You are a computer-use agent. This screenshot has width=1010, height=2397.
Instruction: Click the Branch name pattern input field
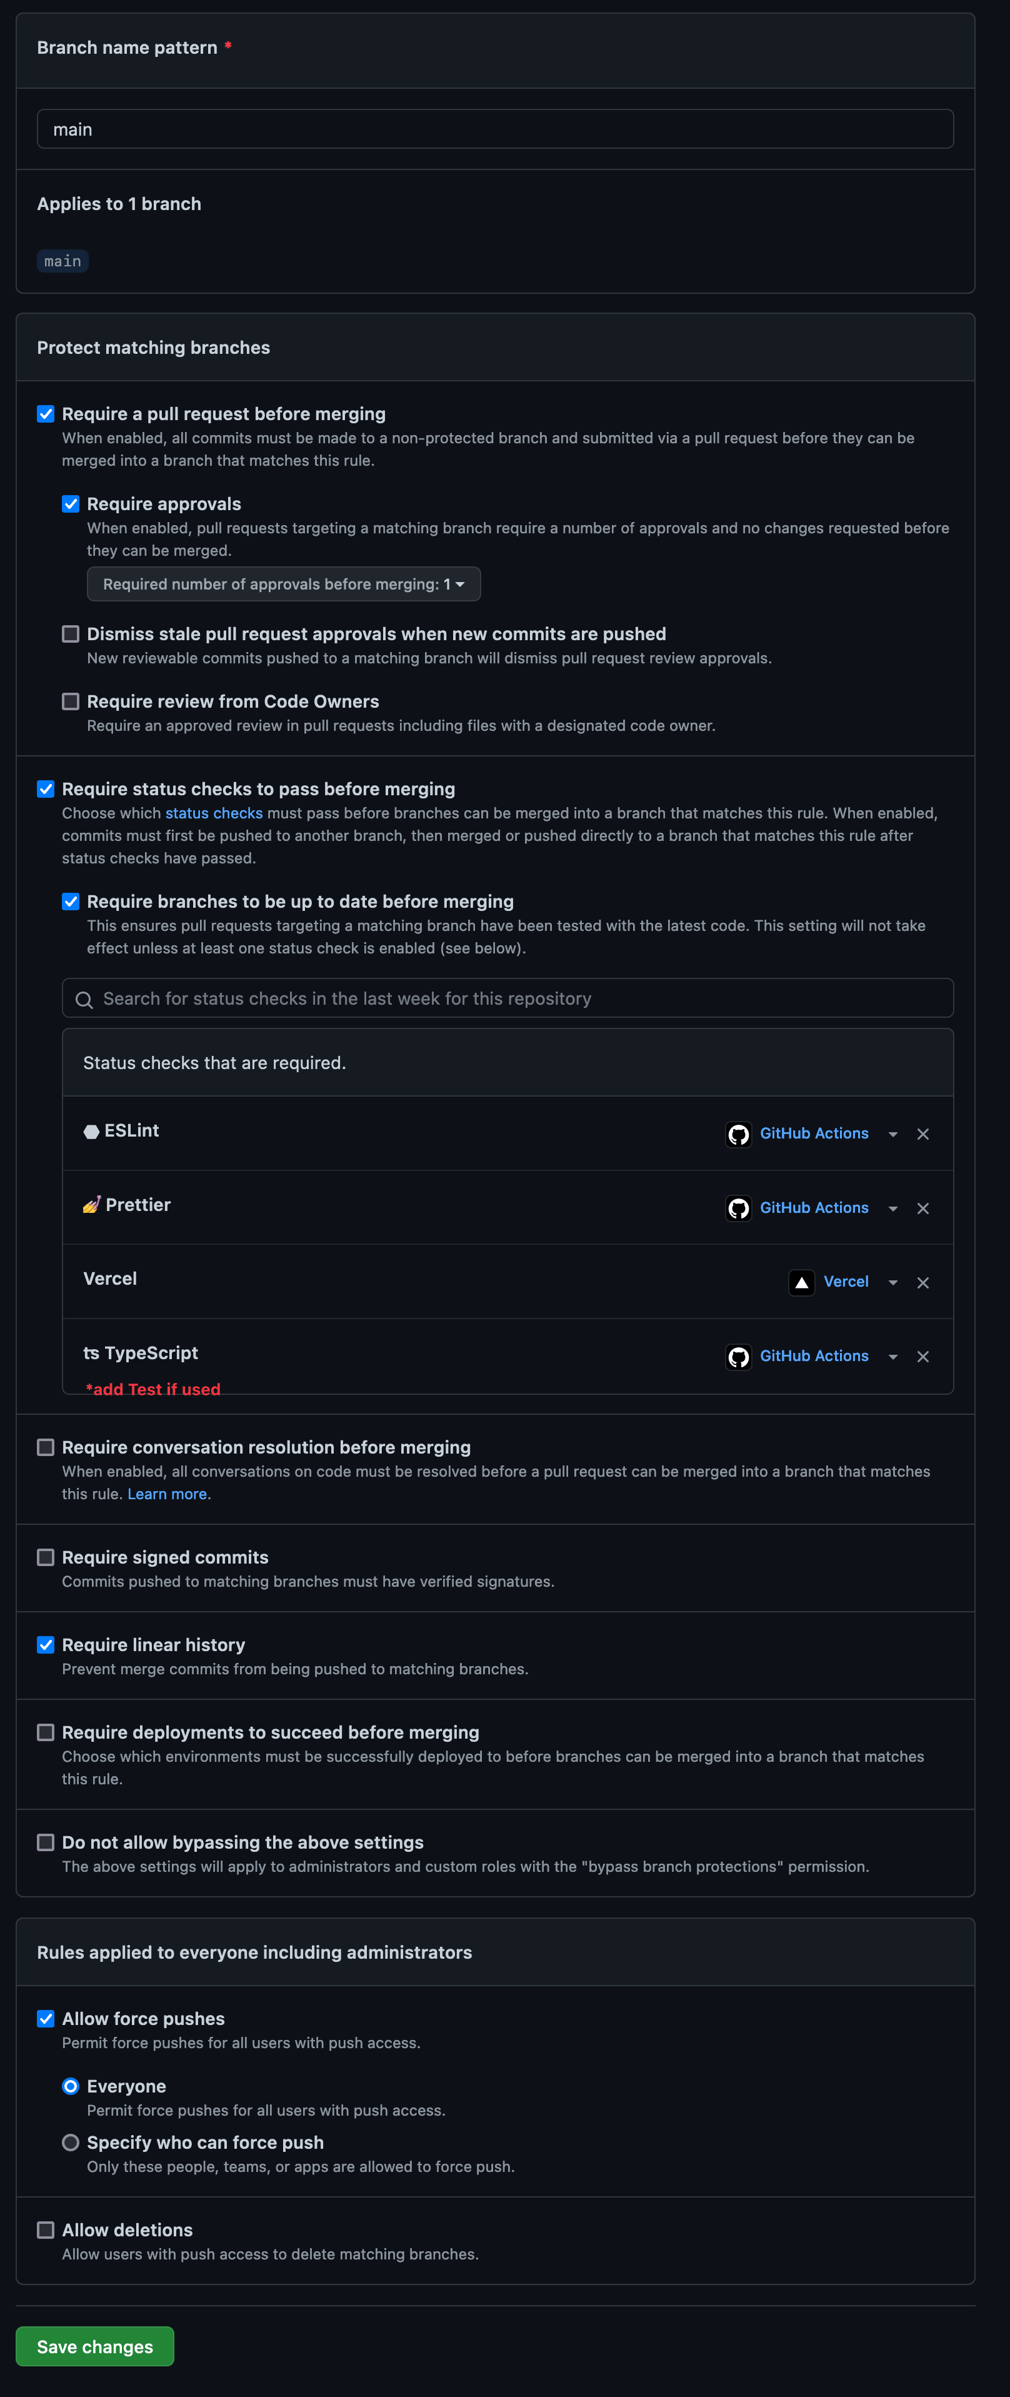495,128
